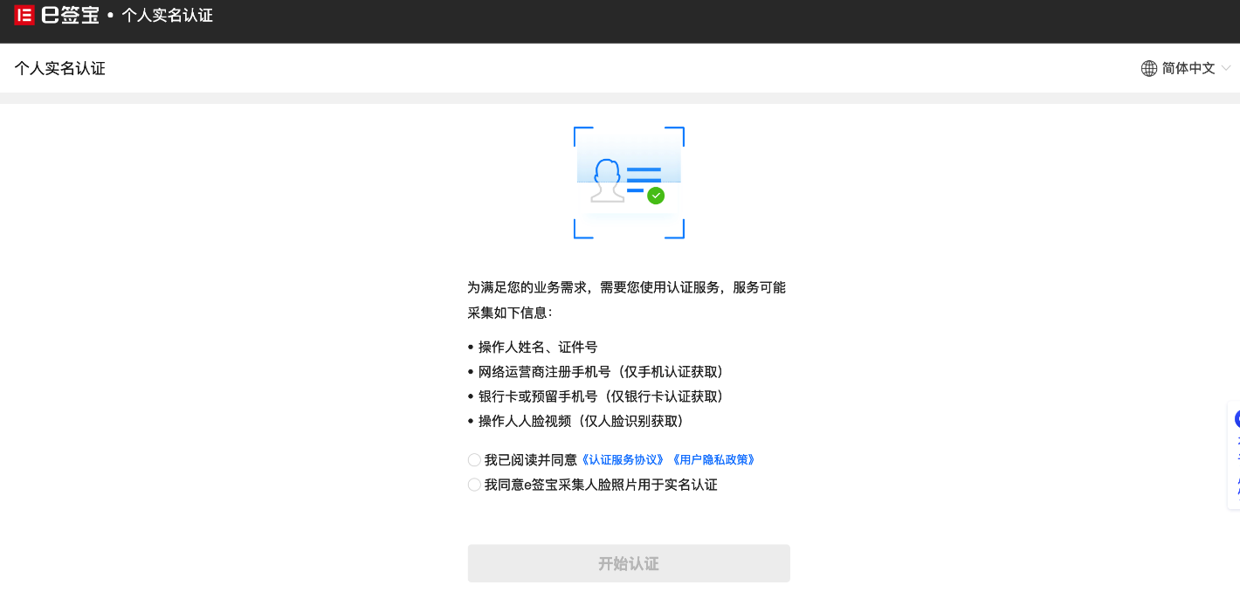Click the text 银行卡或预留手机号（仅银行卡认证获取）
The image size is (1240, 599).
click(603, 396)
